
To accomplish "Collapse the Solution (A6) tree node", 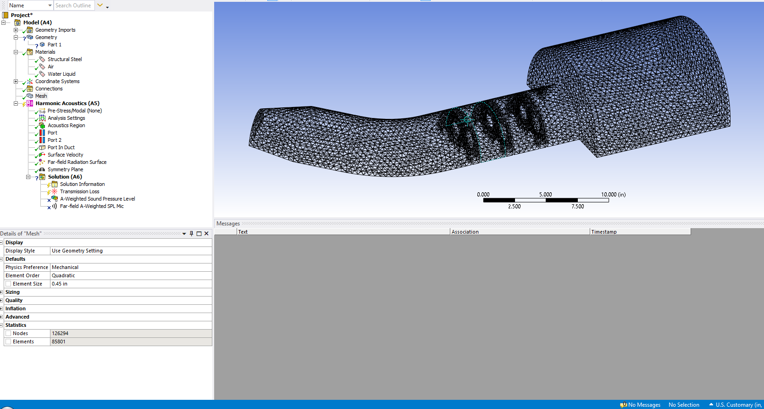I will tap(28, 177).
